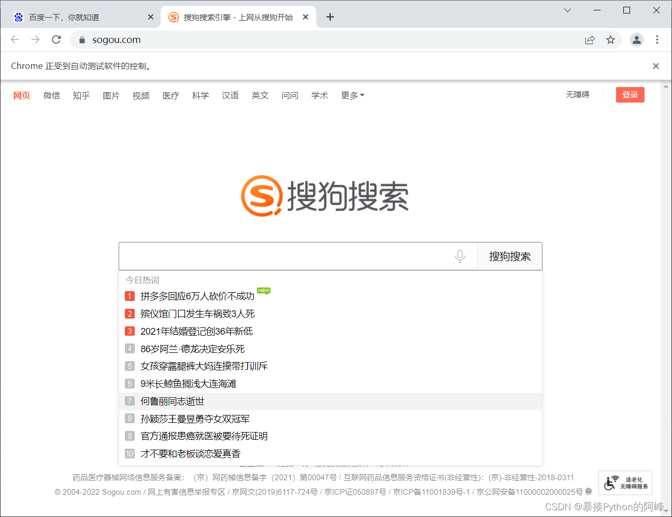
Task: Select hot word 官方通报患癌就医被要待死证明
Action: (x=331, y=436)
